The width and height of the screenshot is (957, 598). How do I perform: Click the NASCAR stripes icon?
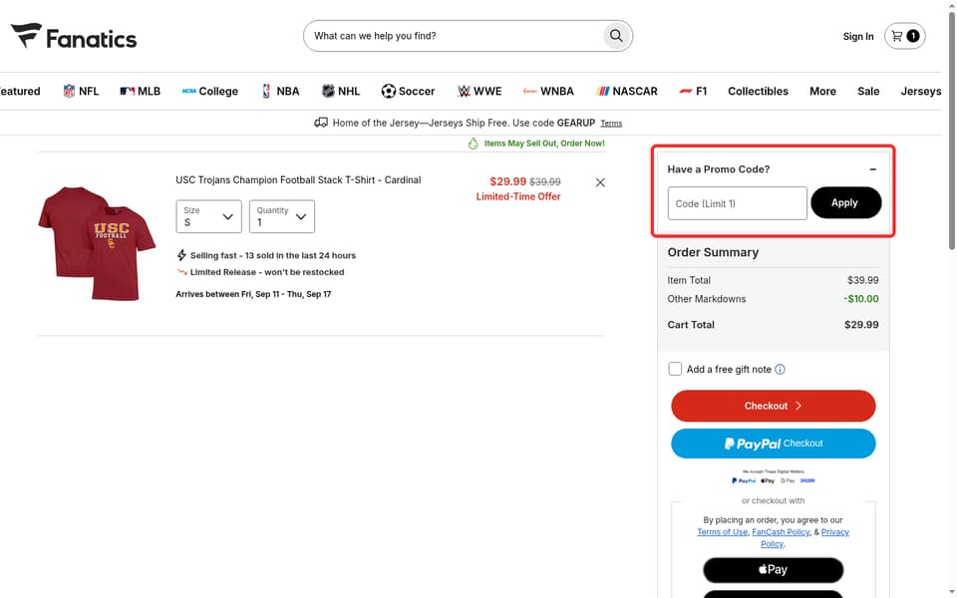pyautogui.click(x=603, y=91)
